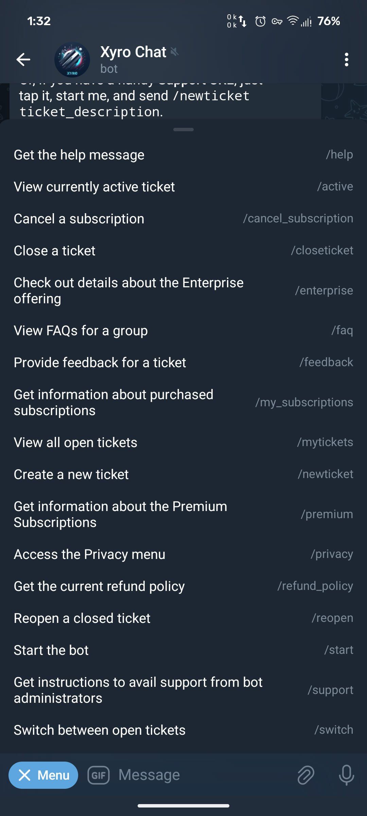Select Create a new ticket

183,474
